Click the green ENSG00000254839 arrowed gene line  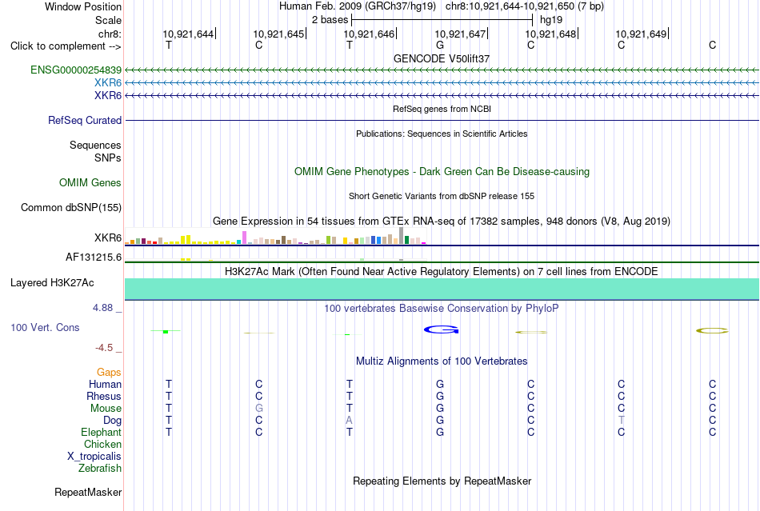tap(442, 70)
